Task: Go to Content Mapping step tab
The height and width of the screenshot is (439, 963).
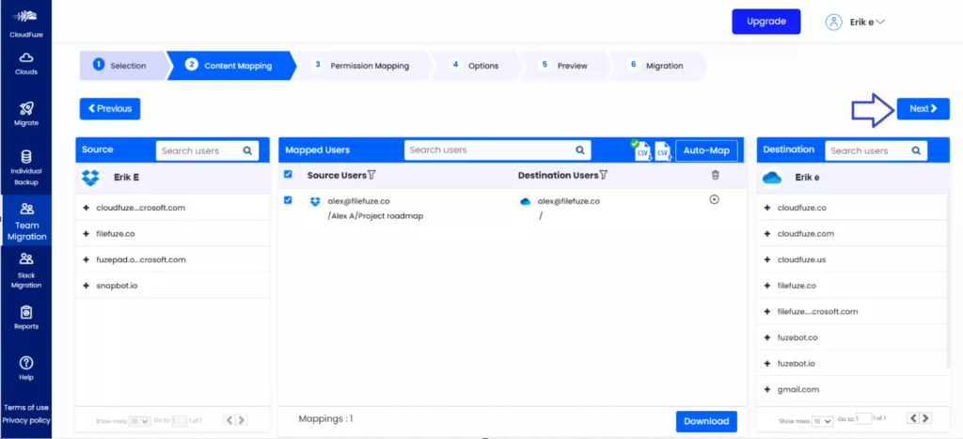Action: coord(230,66)
